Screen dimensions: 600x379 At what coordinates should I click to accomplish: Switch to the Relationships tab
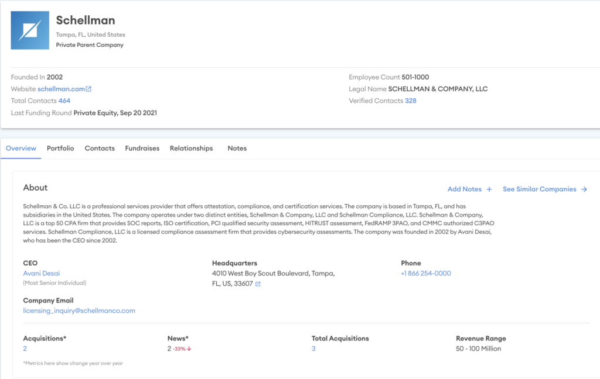tap(192, 148)
